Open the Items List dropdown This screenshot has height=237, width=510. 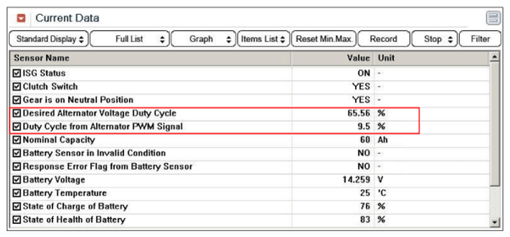[x=263, y=39]
